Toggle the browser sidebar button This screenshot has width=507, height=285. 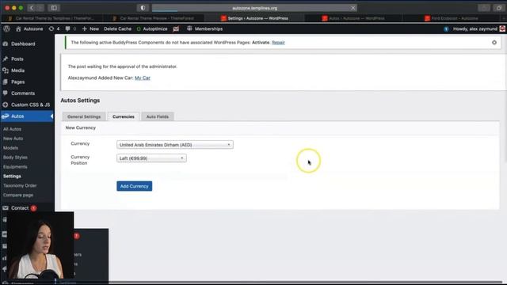(54, 8)
